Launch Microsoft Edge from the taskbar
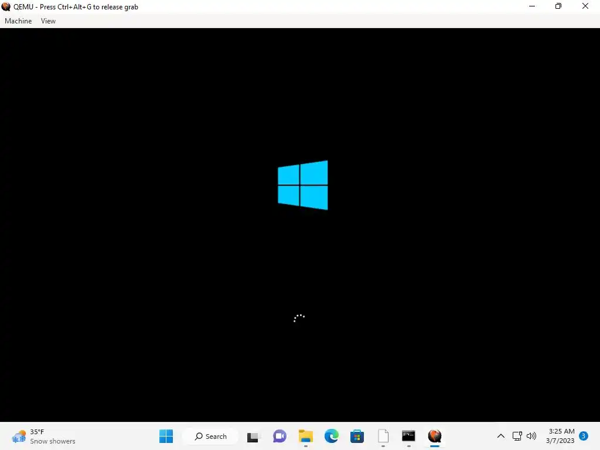This screenshot has width=600, height=450. click(332, 436)
